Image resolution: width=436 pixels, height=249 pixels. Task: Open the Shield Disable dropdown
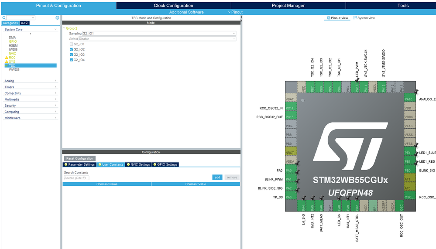(x=158, y=39)
